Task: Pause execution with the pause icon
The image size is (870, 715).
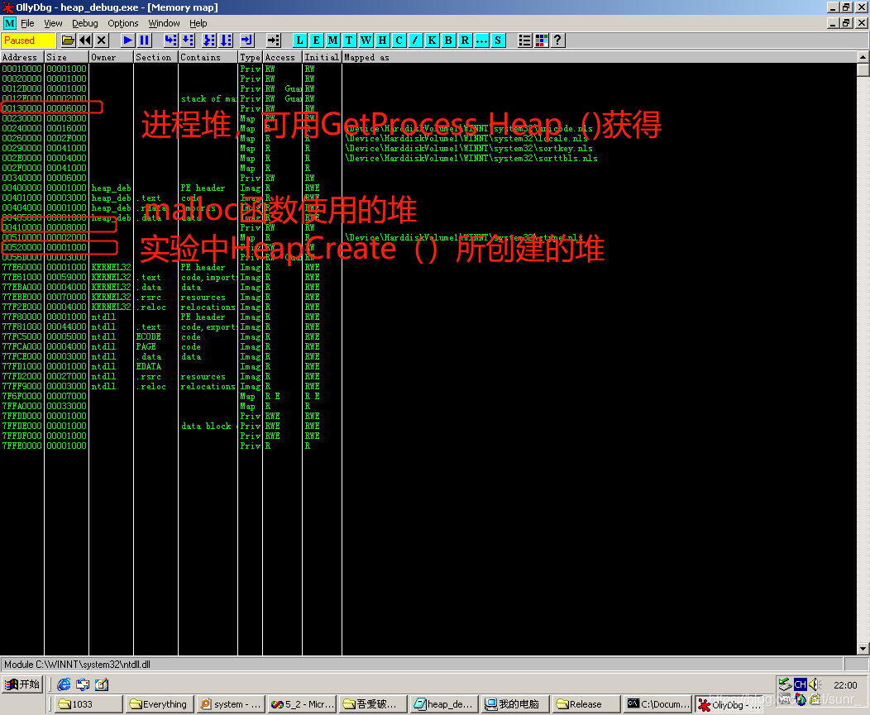Action: pyautogui.click(x=145, y=41)
